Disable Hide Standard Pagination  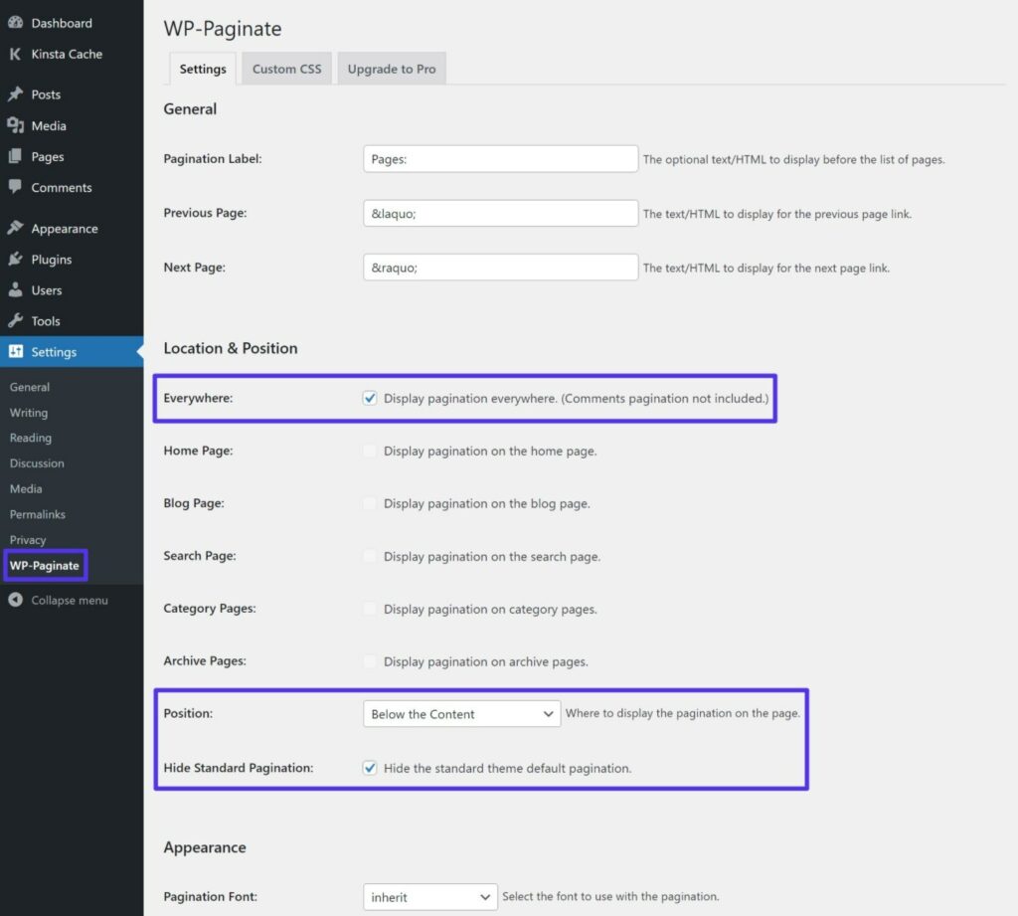tap(370, 767)
